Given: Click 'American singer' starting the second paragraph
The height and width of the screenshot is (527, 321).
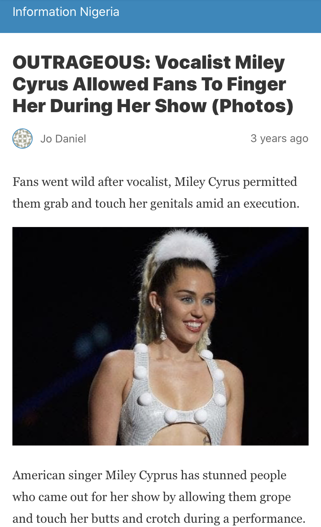Looking at the screenshot, I should (x=57, y=475).
